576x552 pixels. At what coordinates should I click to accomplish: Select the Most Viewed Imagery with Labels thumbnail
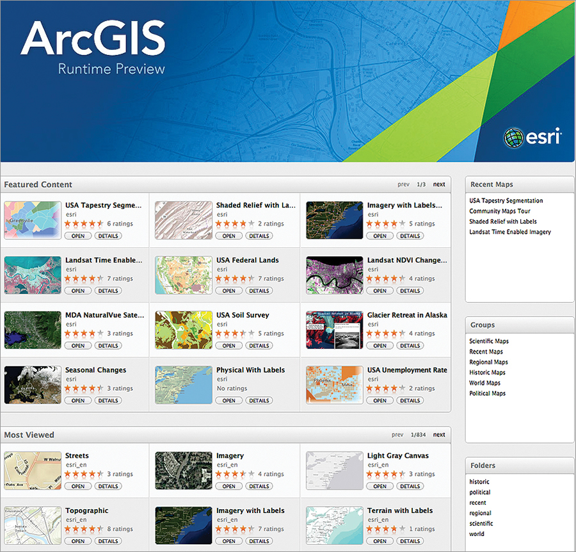[x=184, y=526]
